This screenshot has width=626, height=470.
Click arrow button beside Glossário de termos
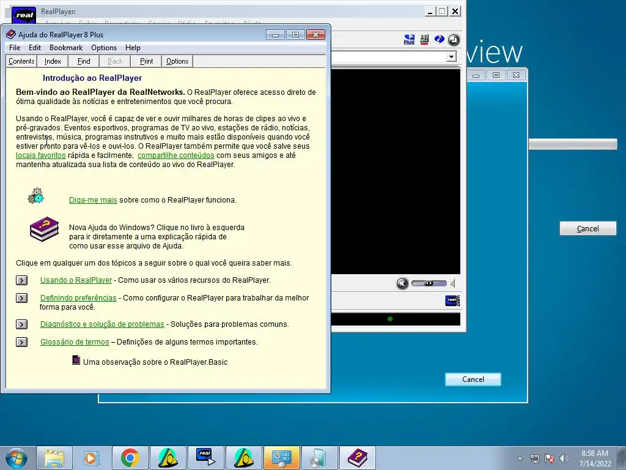pos(21,342)
